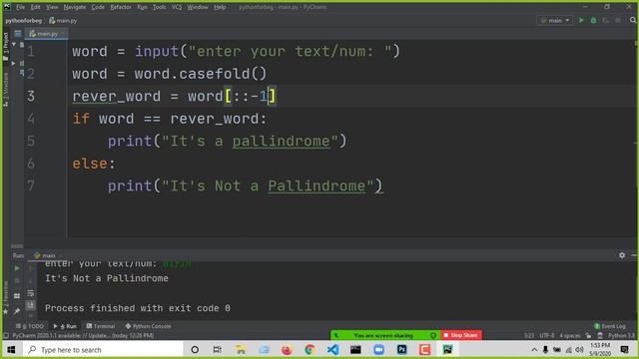This screenshot has height=359, width=639.
Task: Open the Event Log
Action: (609, 326)
